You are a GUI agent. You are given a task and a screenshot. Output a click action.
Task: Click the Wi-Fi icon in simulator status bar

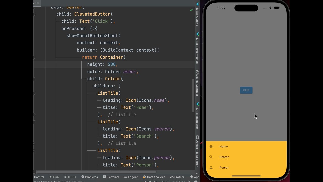pos(271,8)
